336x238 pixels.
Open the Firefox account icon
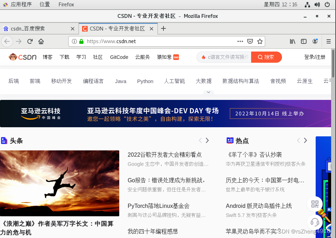tap(315, 41)
